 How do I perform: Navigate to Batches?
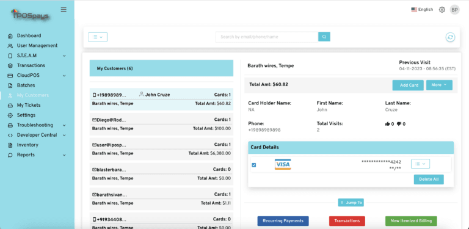point(26,85)
